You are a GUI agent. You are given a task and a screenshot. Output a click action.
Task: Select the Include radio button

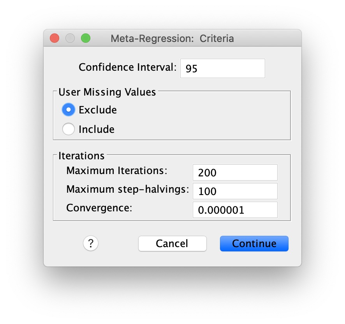tap(69, 129)
